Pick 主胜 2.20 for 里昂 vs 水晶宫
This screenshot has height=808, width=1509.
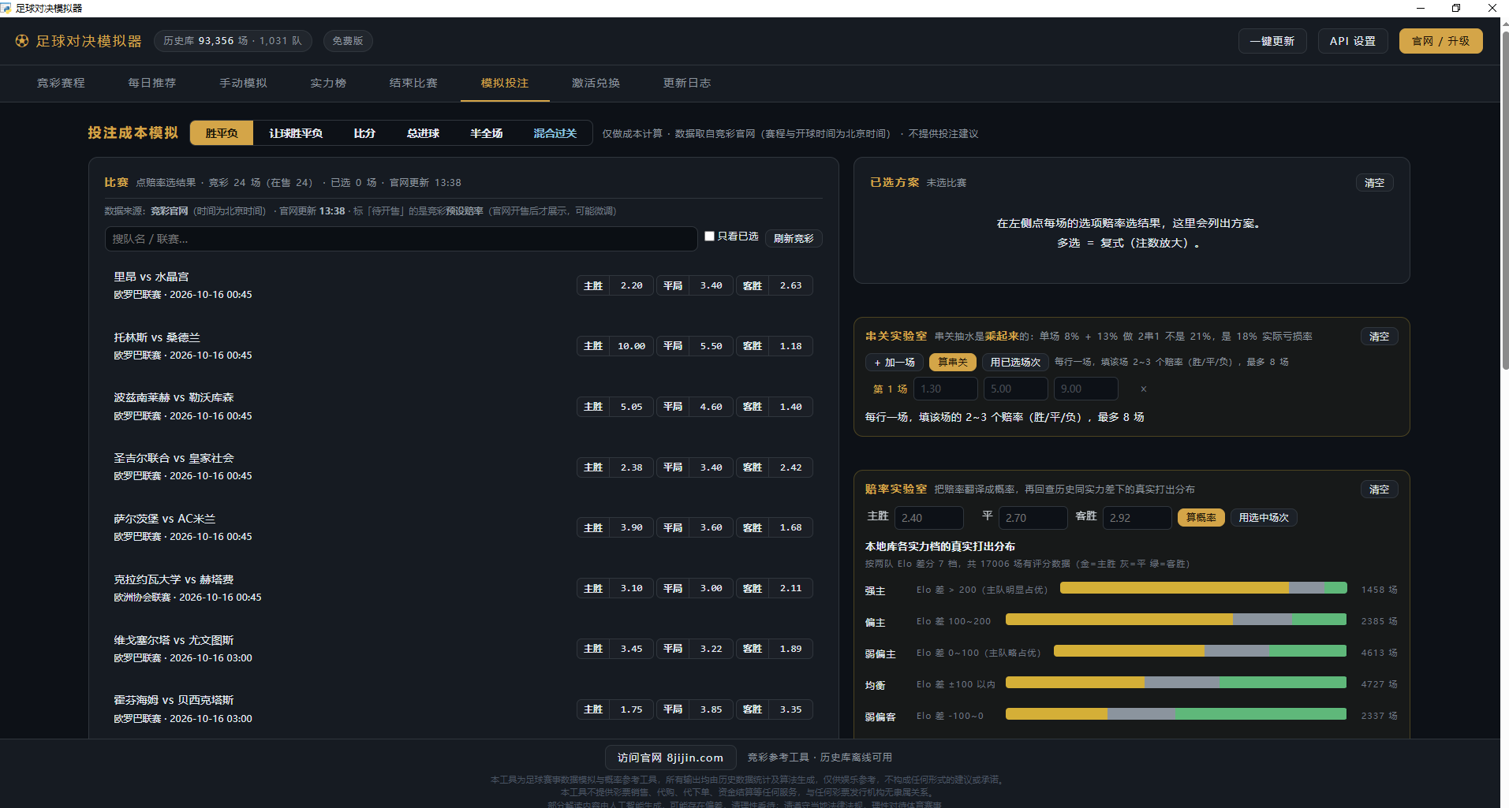click(x=614, y=285)
